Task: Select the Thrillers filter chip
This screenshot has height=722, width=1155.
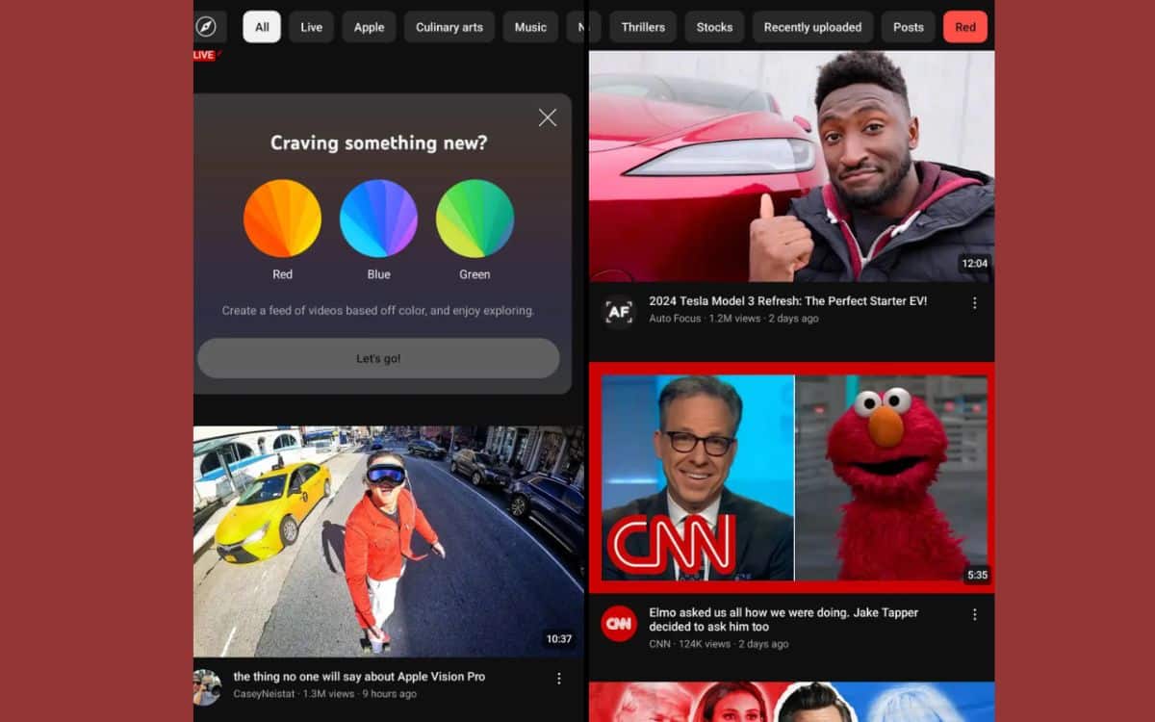Action: 643,27
